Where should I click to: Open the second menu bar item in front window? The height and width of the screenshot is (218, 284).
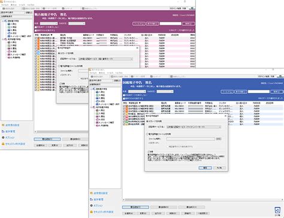(102, 73)
